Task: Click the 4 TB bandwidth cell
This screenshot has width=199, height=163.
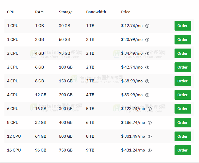Action: 90,95
